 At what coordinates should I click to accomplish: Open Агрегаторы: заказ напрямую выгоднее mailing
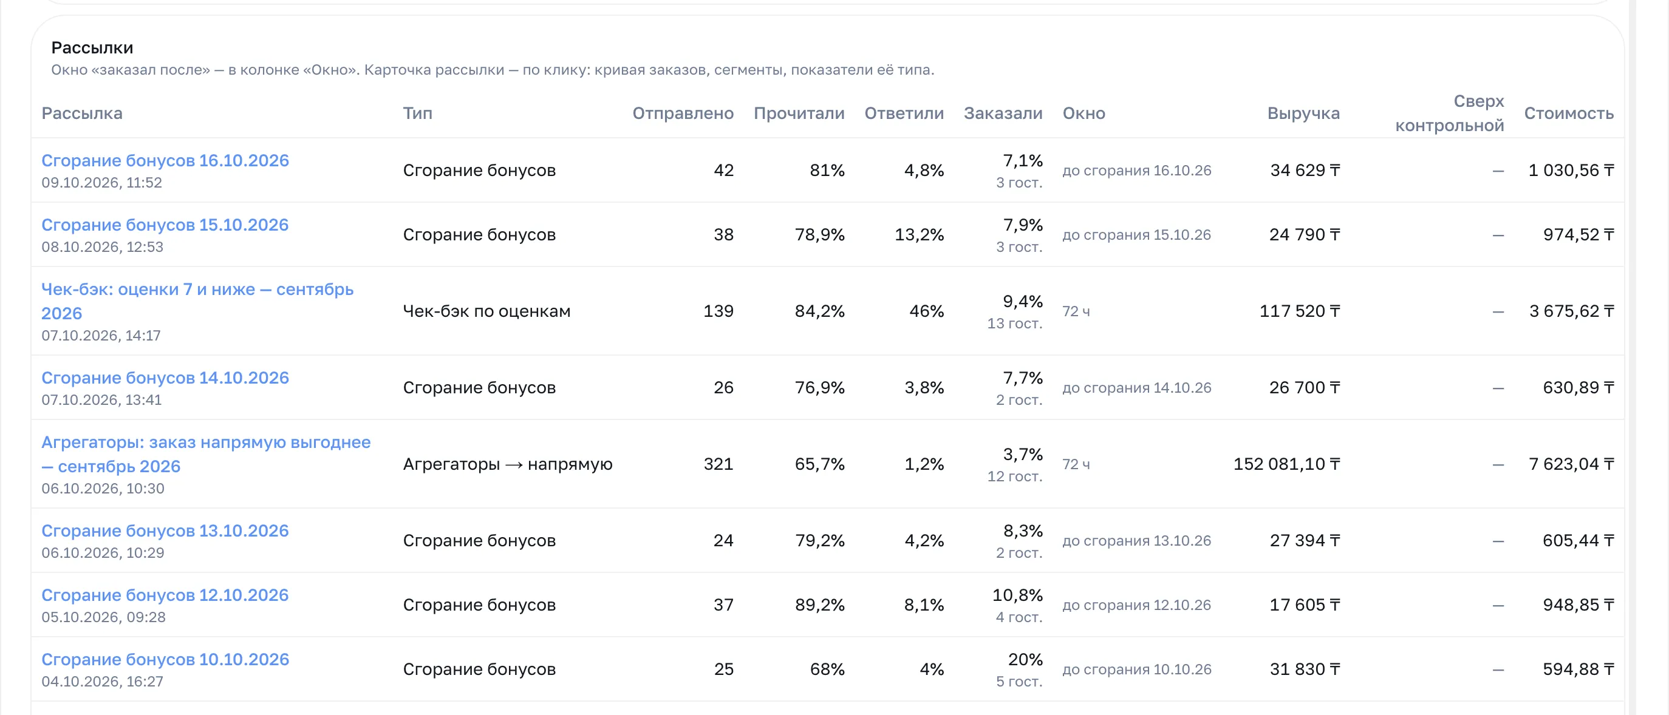pos(206,454)
